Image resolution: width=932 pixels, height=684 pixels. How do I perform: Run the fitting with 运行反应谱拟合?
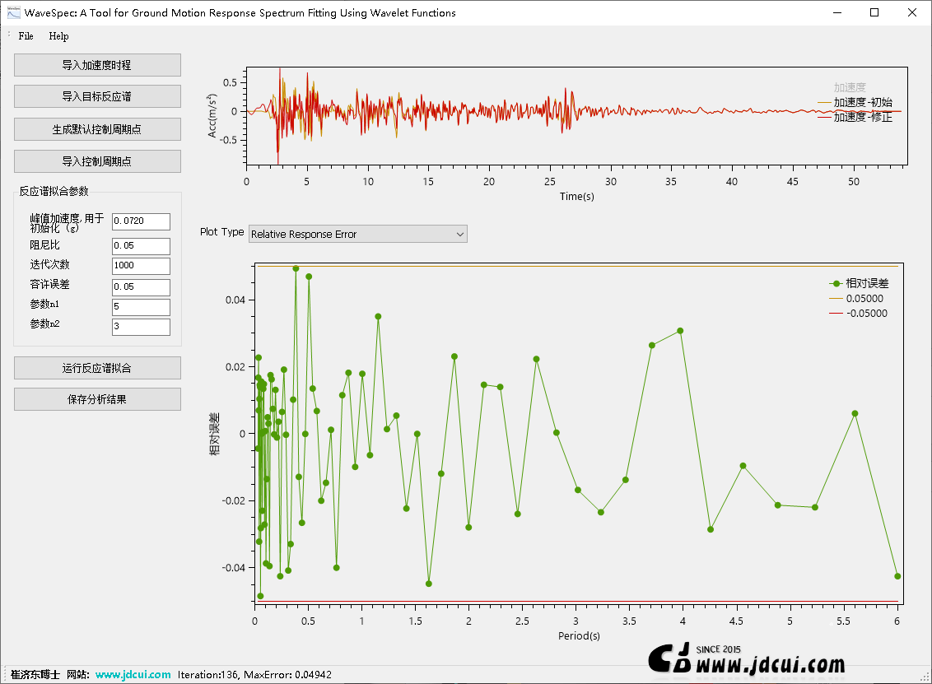(97, 368)
